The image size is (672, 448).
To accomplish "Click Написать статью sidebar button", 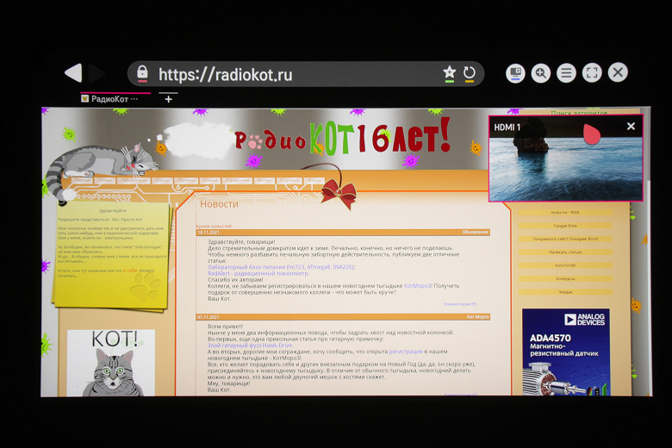I will 565,252.
